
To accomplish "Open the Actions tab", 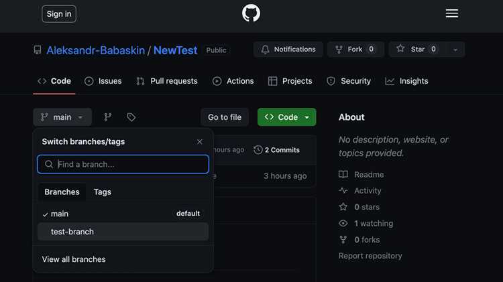I will [233, 81].
